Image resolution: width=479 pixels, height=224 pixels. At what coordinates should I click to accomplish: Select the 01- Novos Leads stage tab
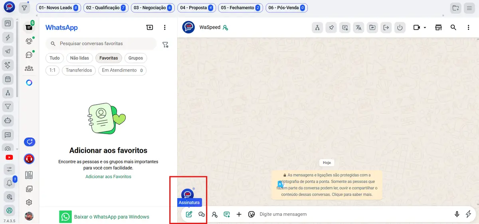click(x=58, y=8)
